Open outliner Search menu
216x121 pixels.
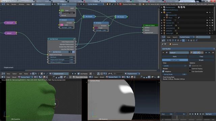pyautogui.click(x=175, y=37)
